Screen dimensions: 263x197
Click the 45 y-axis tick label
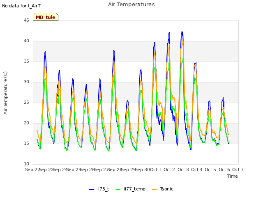tap(26, 20)
